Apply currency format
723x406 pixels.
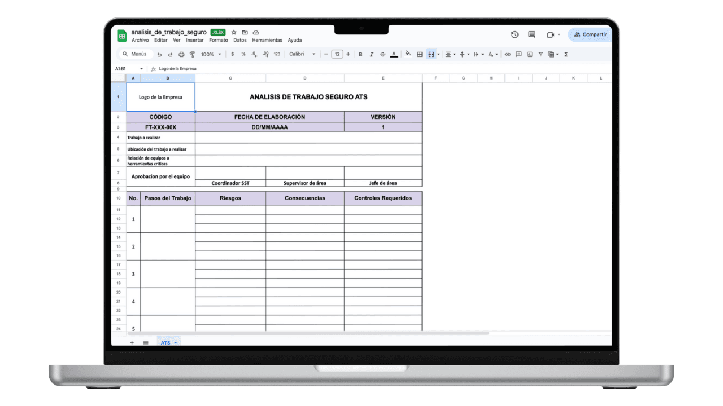tap(232, 54)
